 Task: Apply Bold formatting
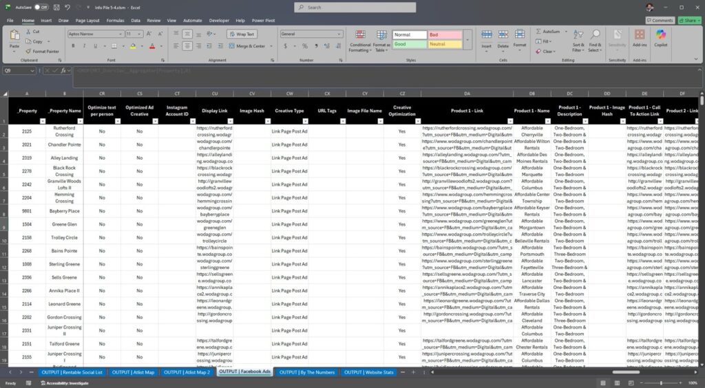[71, 46]
